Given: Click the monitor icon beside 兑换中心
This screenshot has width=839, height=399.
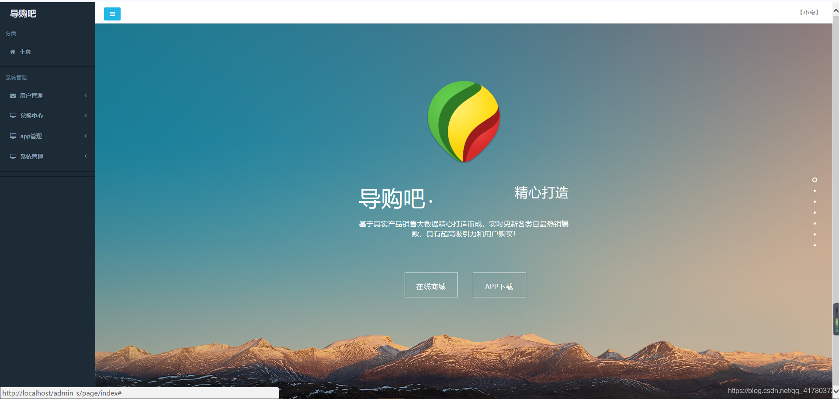Looking at the screenshot, I should 13,116.
